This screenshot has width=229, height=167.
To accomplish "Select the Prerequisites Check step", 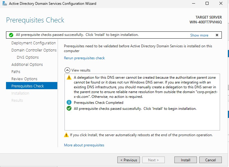I will tap(28, 86).
